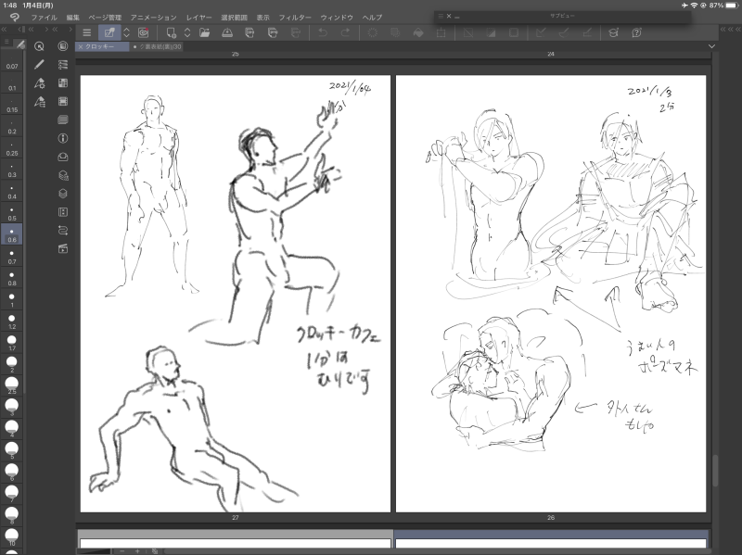Select the pen tool icon
The height and width of the screenshot is (555, 742).
(x=39, y=64)
